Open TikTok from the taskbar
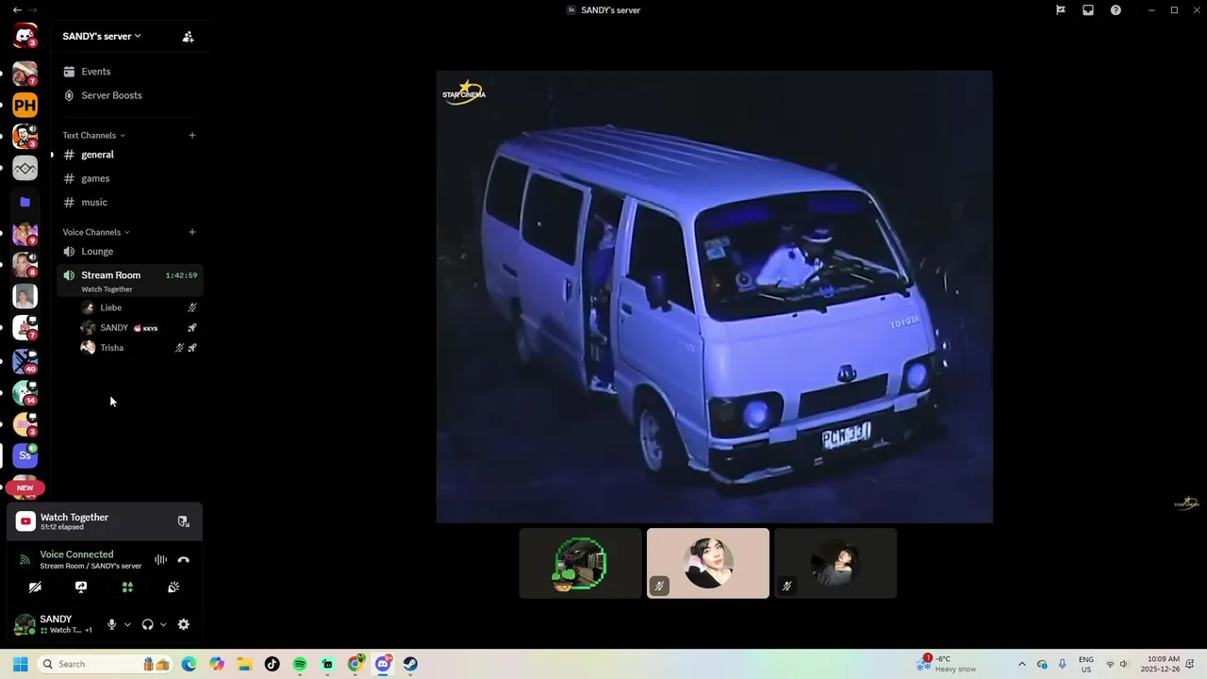The image size is (1207, 679). tap(272, 664)
